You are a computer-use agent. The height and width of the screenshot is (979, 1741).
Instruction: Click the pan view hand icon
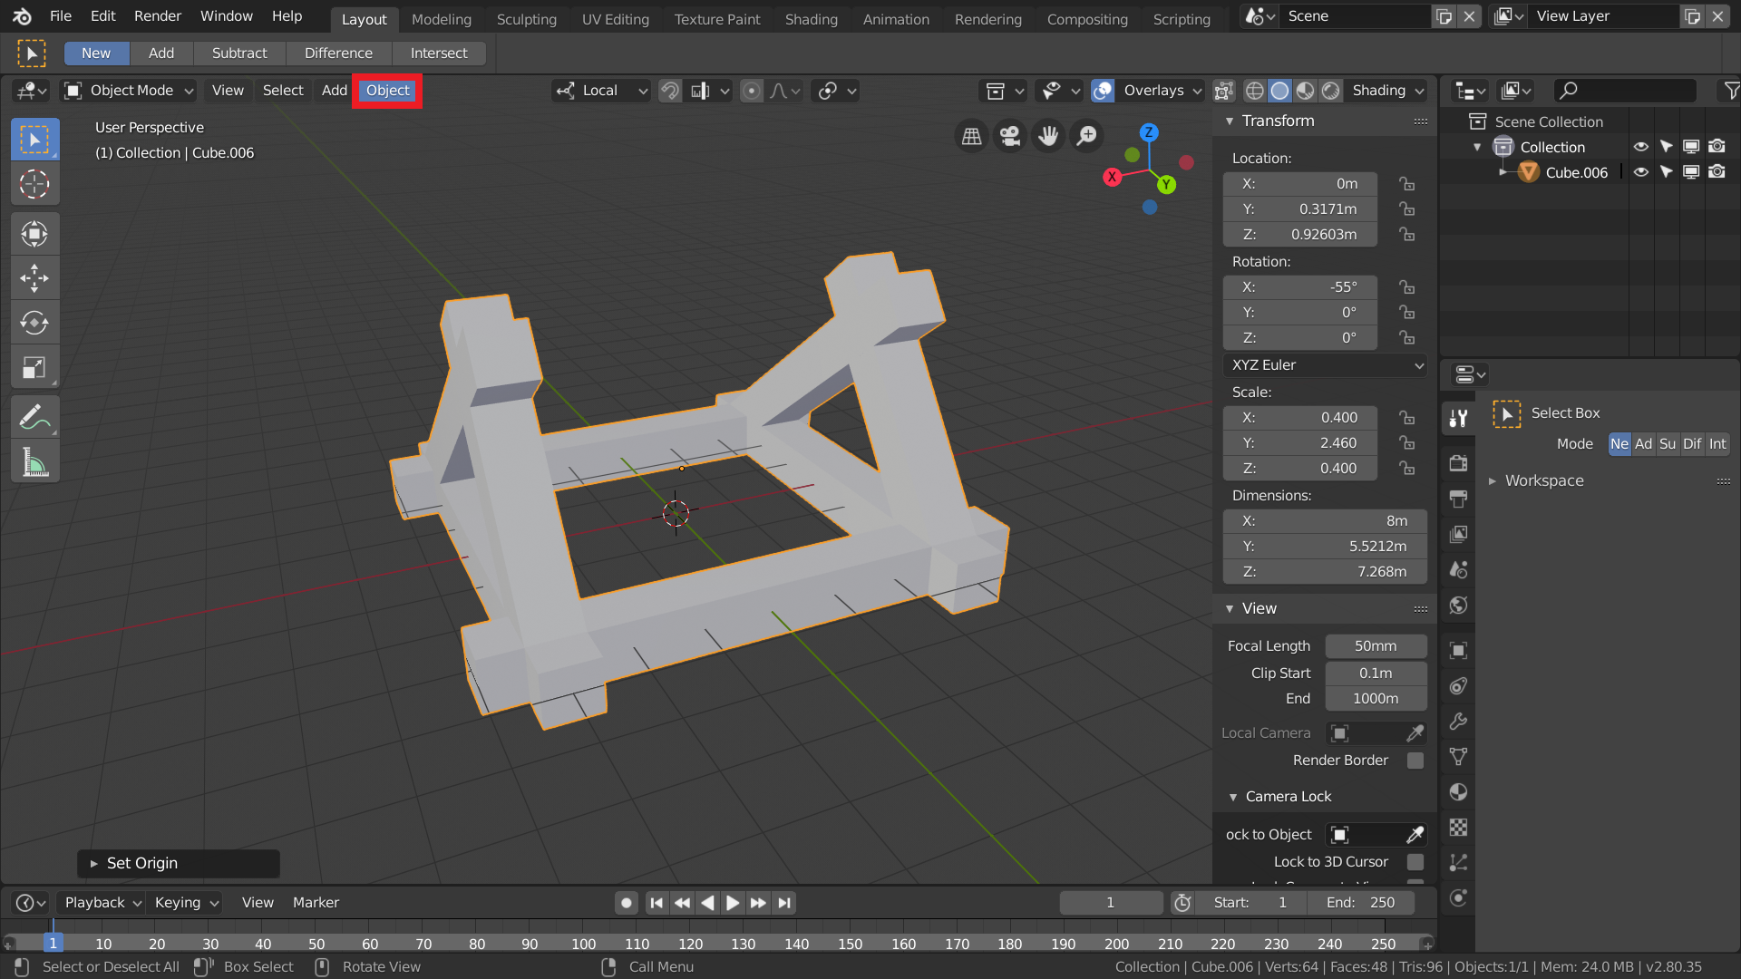pyautogui.click(x=1048, y=136)
